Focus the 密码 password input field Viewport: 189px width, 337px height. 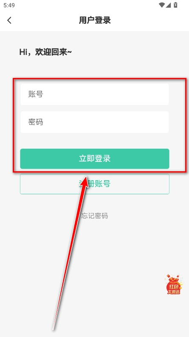(94, 122)
